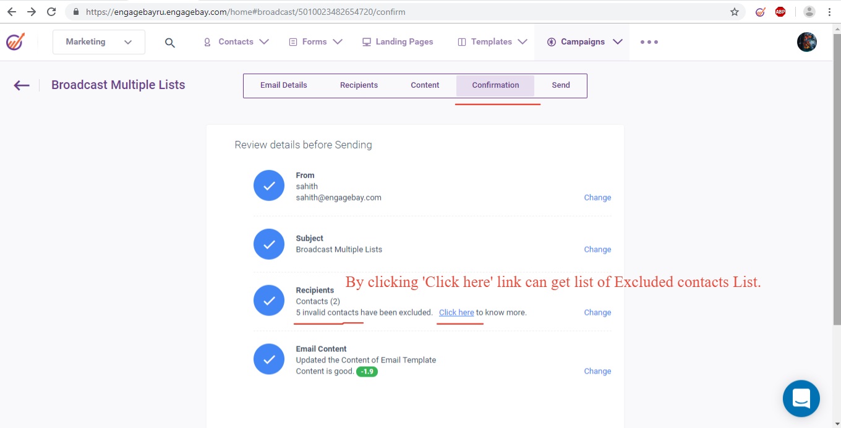841x428 pixels.
Task: Bookmark this page with star icon
Action: 735,12
